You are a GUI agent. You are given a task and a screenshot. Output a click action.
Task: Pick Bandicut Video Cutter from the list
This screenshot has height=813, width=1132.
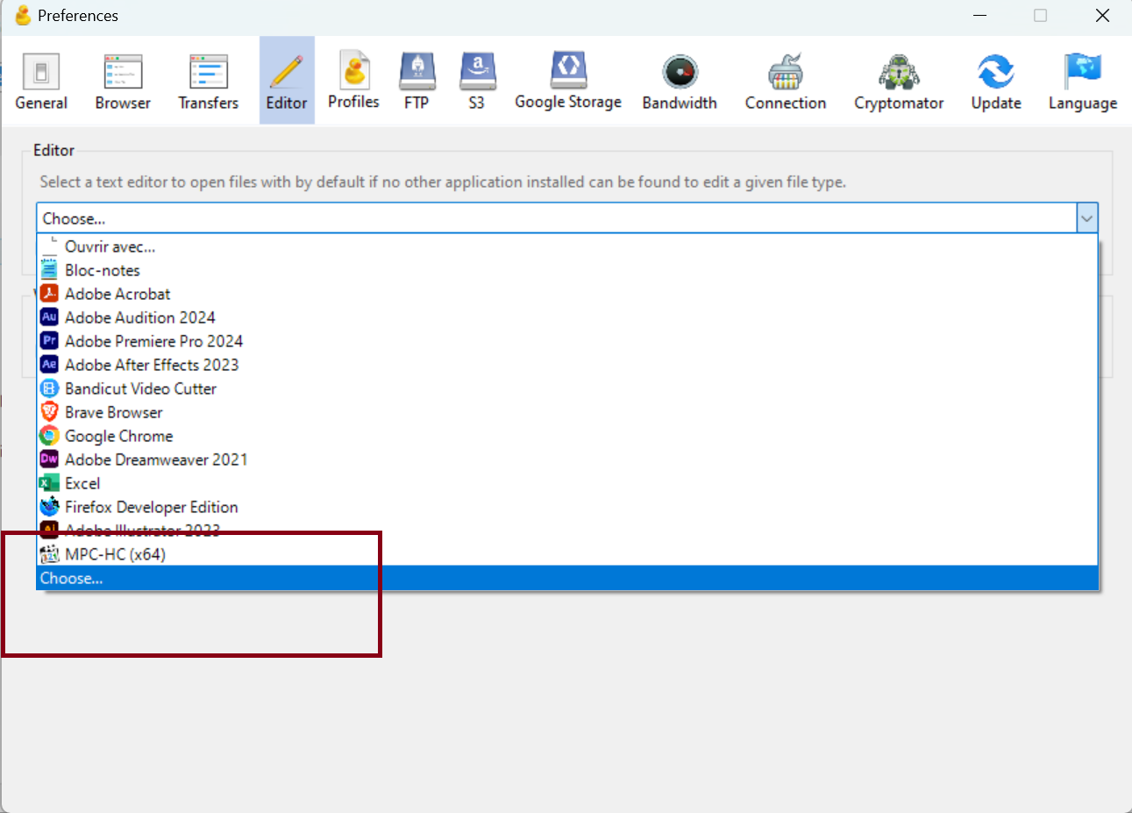click(567, 389)
